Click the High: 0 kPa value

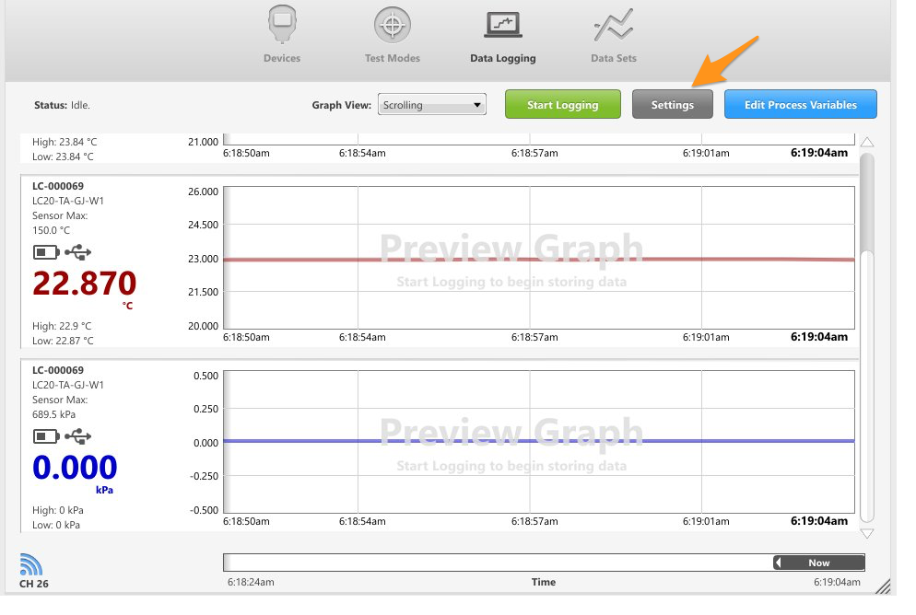[x=58, y=510]
